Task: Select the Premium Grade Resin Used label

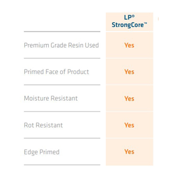Action: 61,45
